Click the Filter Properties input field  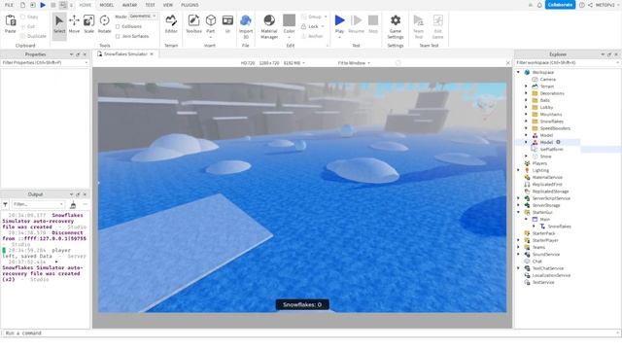[45, 62]
